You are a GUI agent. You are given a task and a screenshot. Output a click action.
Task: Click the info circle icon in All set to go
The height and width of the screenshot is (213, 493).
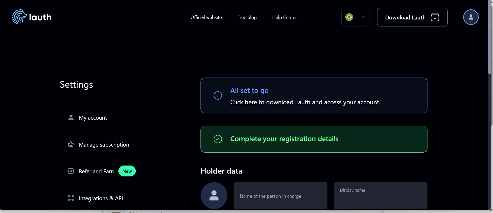click(x=218, y=95)
